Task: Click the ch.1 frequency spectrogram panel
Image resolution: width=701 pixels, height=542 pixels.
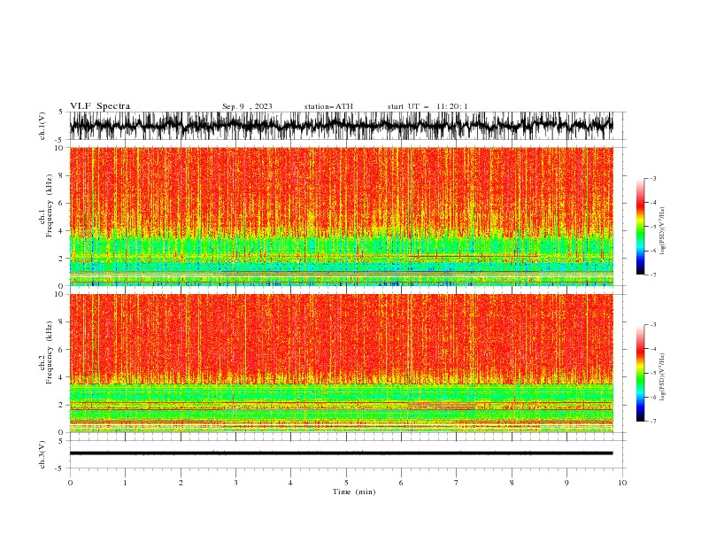Action: click(x=341, y=216)
